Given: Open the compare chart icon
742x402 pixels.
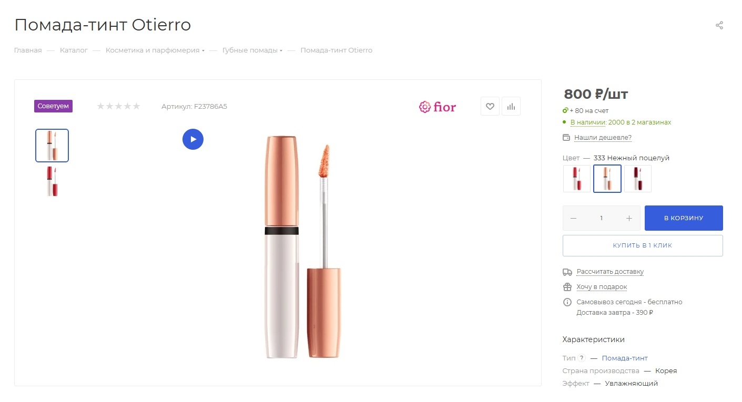Looking at the screenshot, I should point(511,106).
